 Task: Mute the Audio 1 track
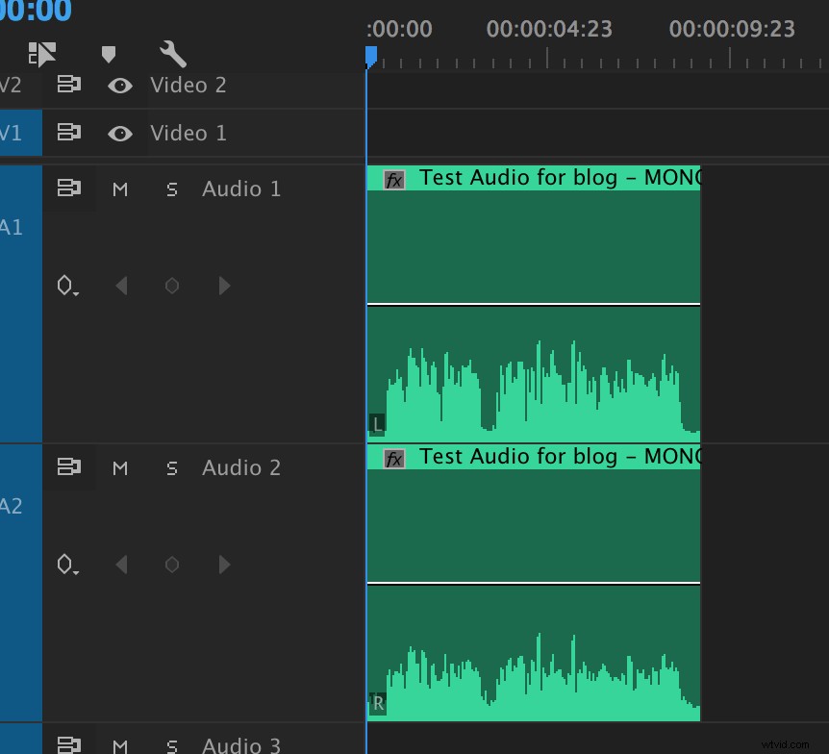pyautogui.click(x=119, y=188)
